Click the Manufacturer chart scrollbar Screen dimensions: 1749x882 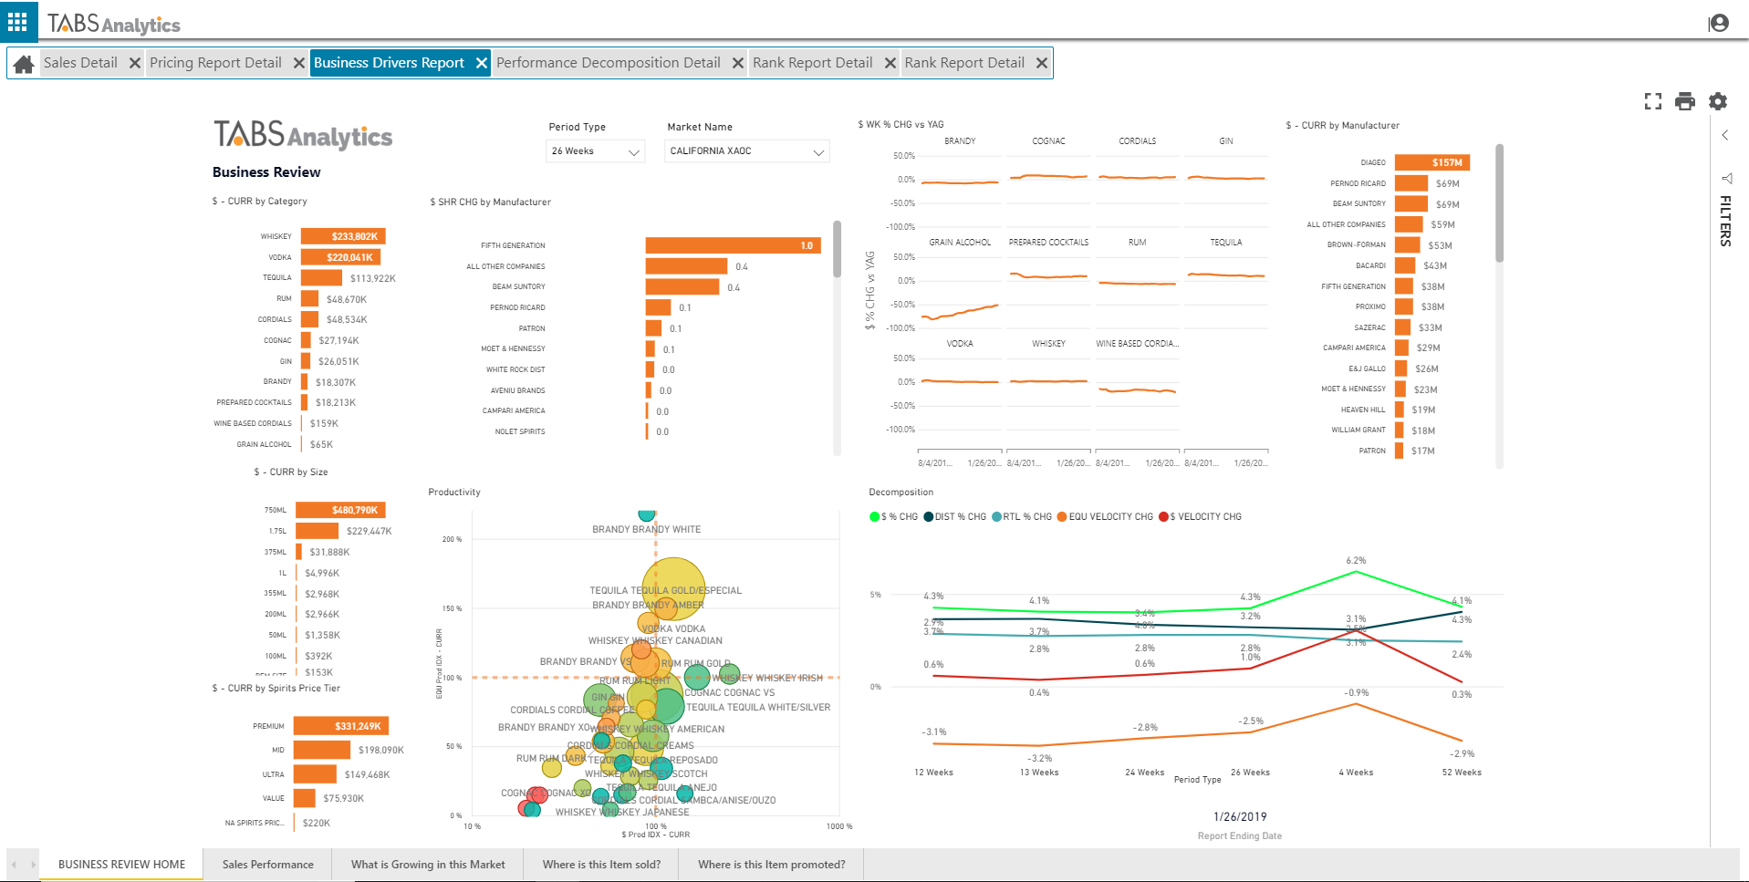[1499, 202]
